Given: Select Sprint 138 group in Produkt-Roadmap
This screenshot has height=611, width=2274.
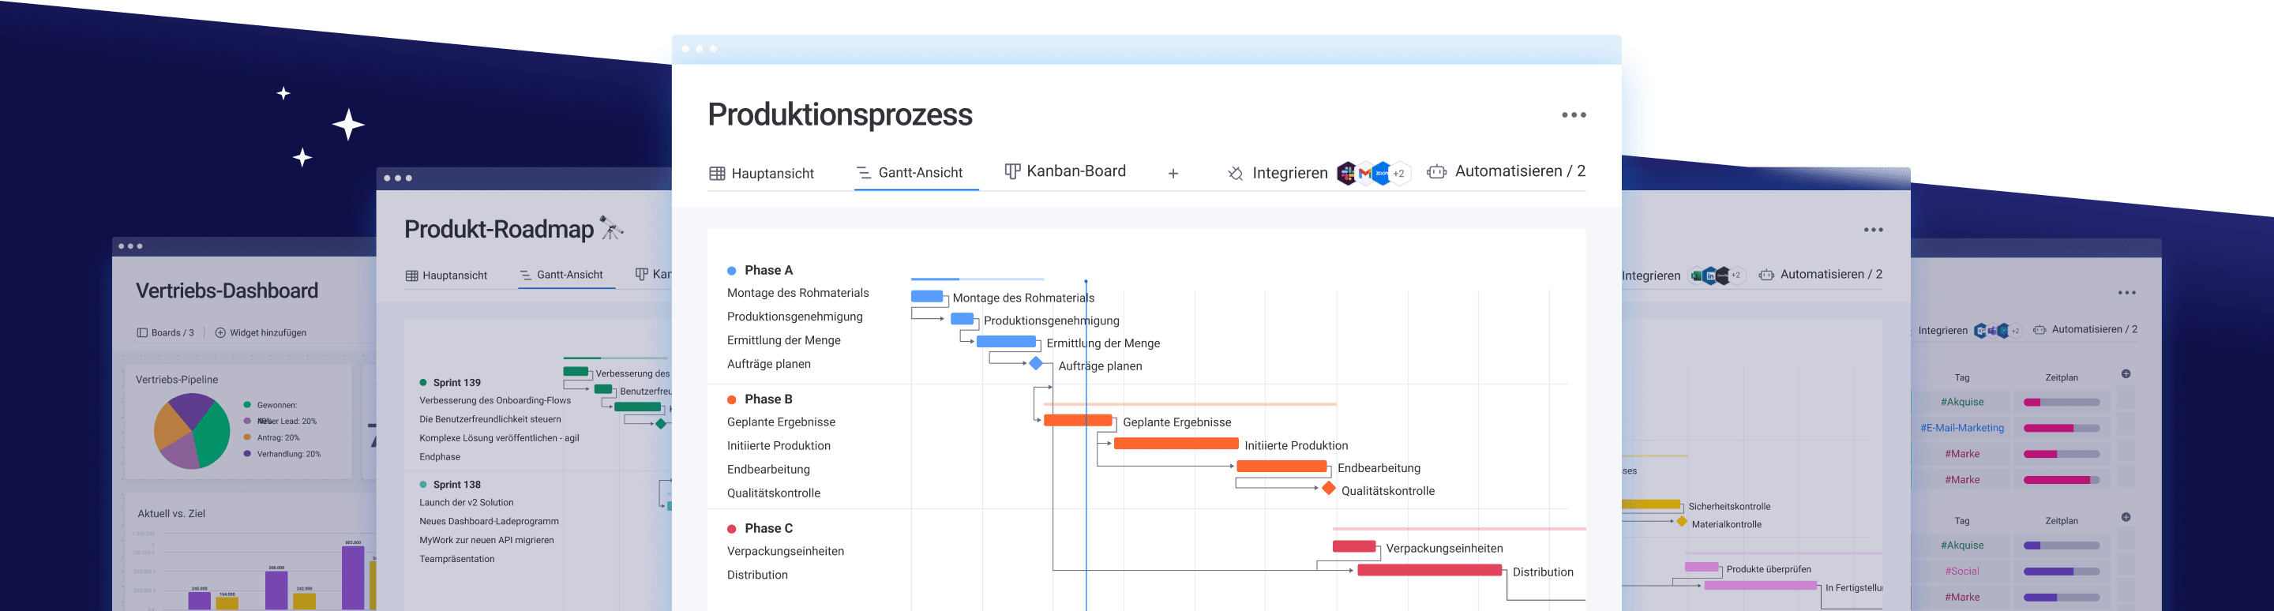Looking at the screenshot, I should [x=456, y=485].
